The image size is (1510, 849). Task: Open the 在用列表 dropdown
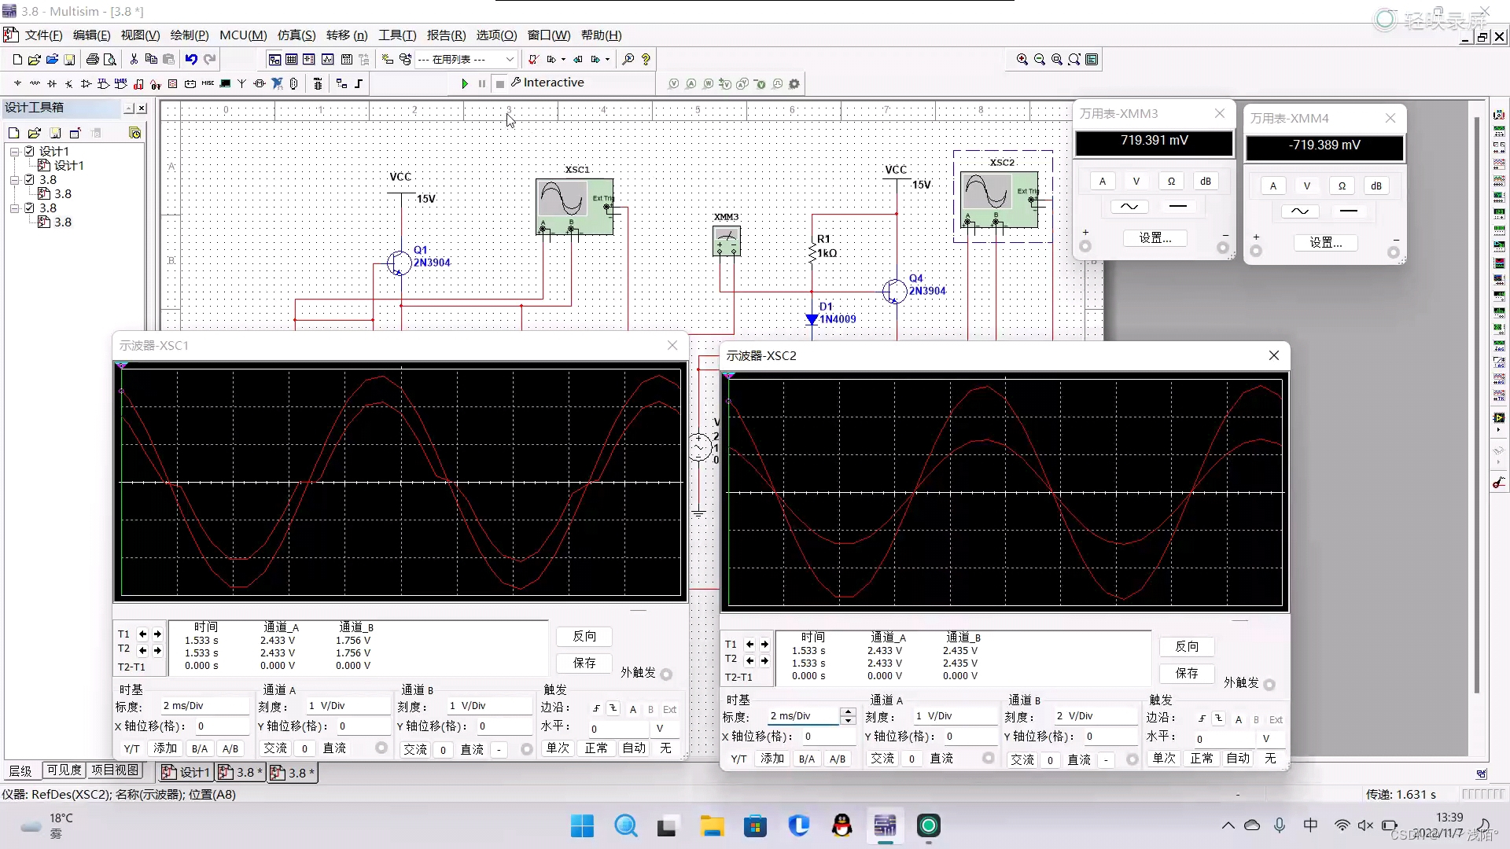(x=510, y=59)
